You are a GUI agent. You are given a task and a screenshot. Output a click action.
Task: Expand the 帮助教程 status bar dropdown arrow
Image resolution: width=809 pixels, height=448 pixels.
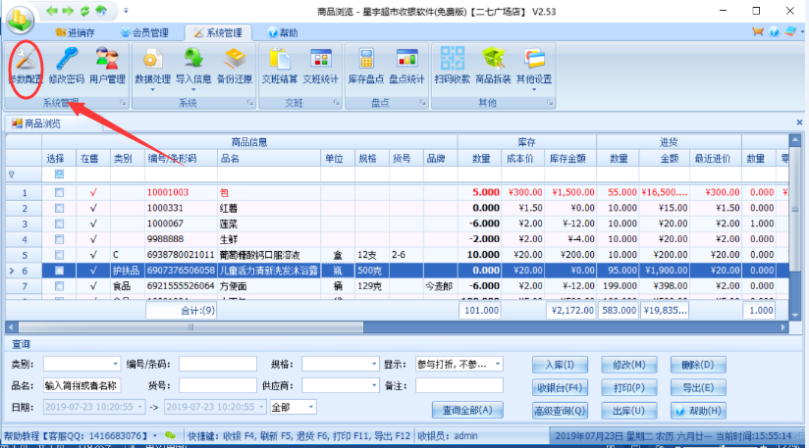coord(155,435)
